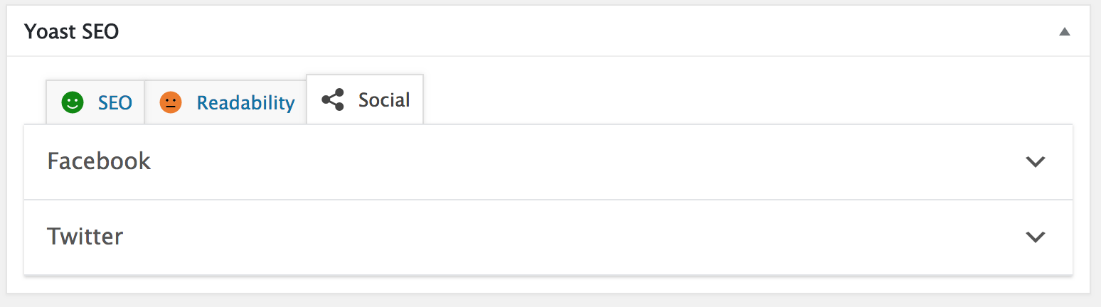This screenshot has width=1101, height=307.
Task: Switch to the Readability tab
Action: 225,102
